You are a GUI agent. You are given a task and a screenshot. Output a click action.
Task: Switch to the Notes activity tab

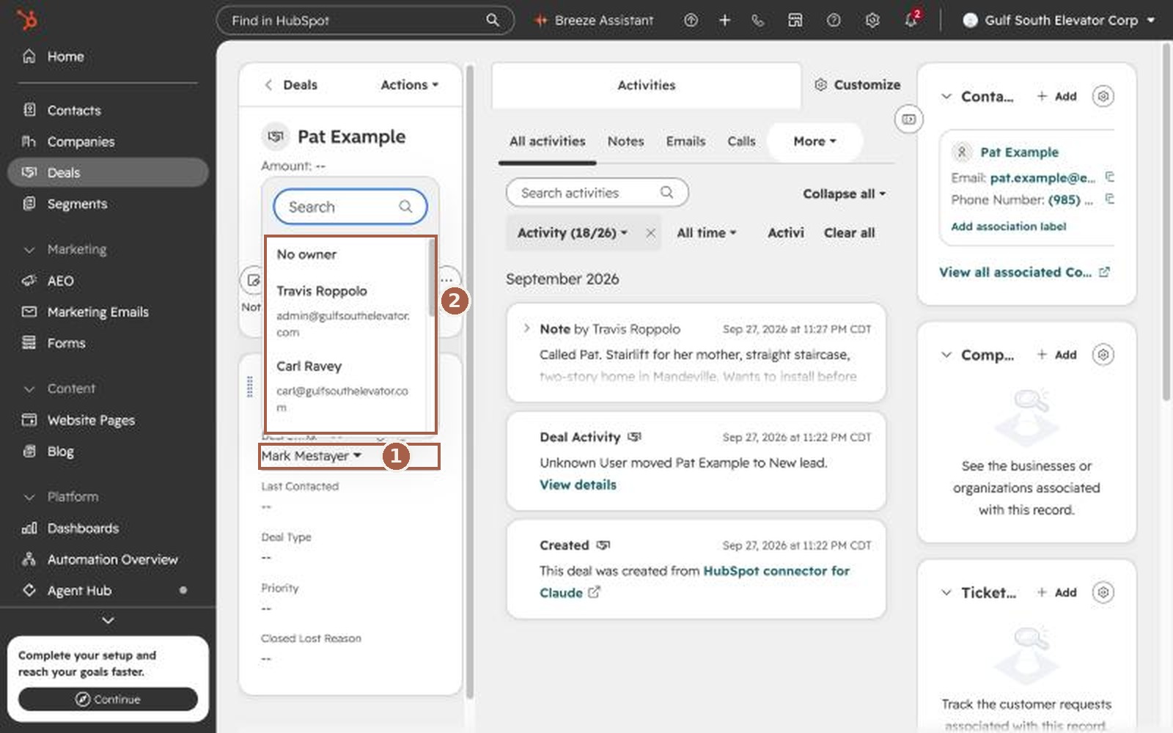(x=625, y=141)
